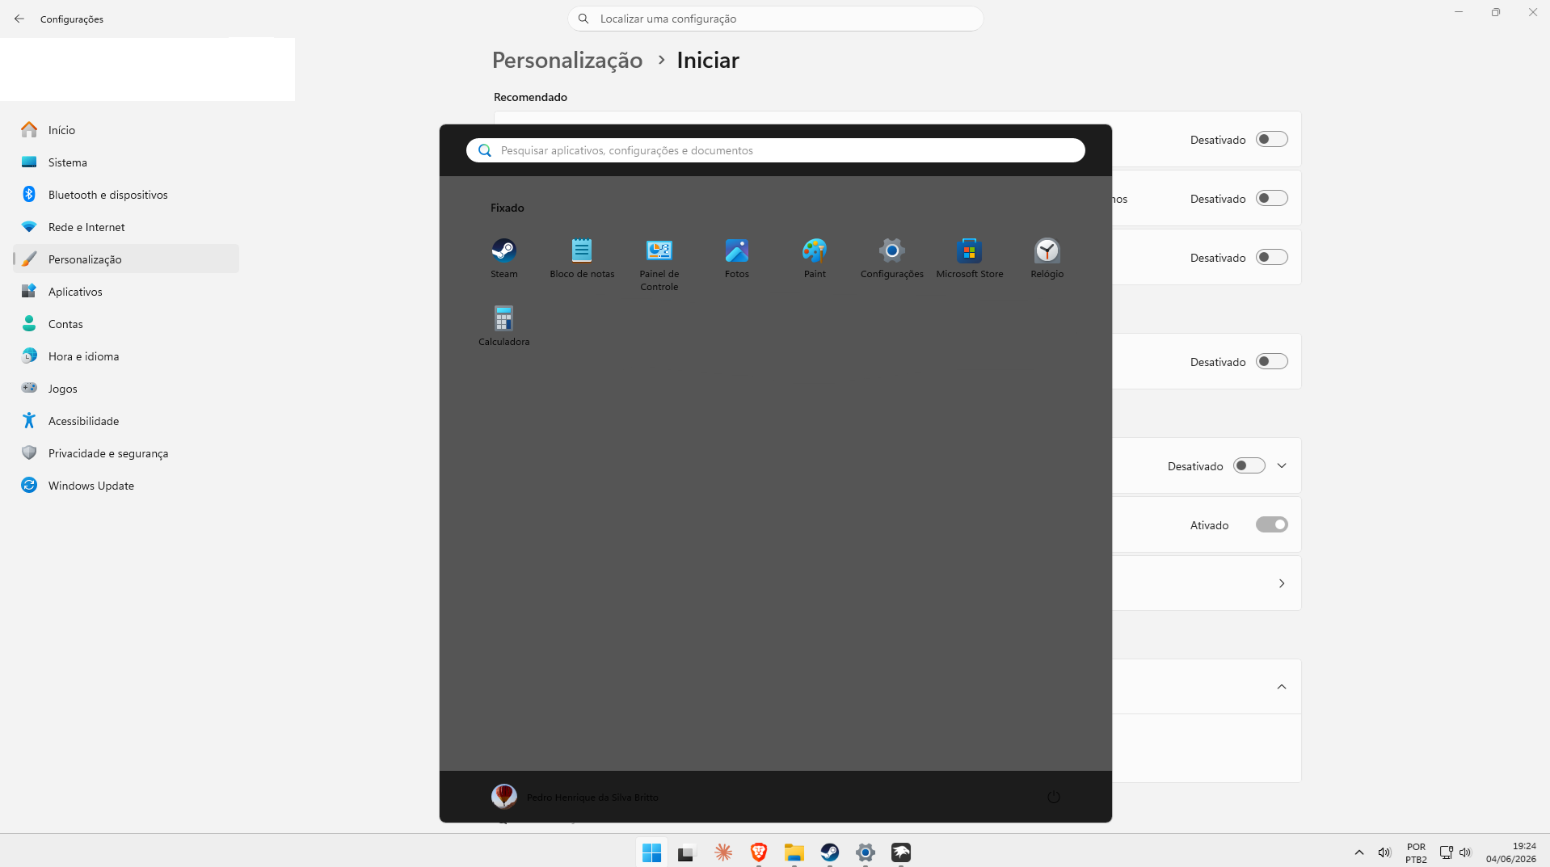1550x867 pixels.
Task: Open Pedro Henrique user account button
Action: (575, 797)
